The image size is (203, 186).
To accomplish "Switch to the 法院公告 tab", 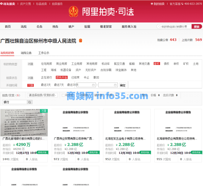I will click(26, 53).
